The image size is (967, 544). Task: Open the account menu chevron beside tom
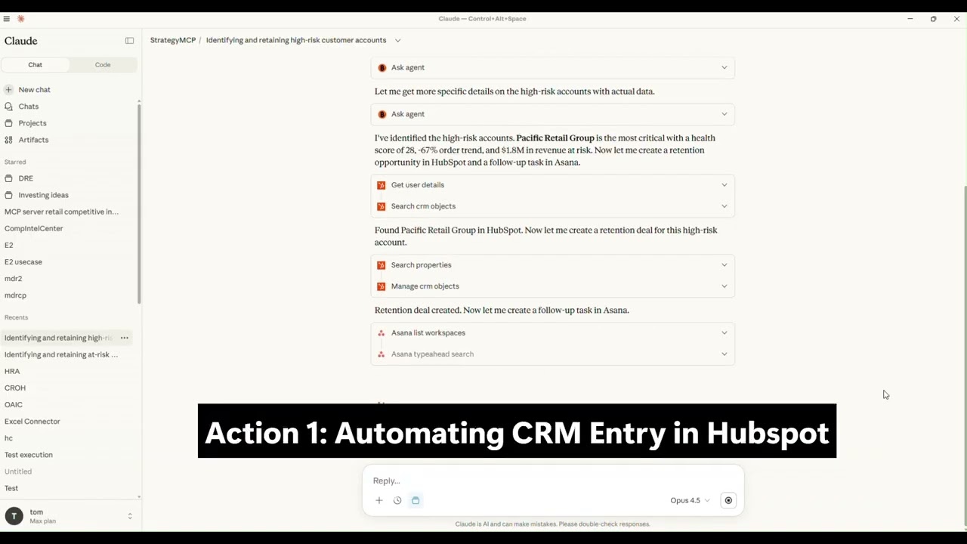point(129,516)
